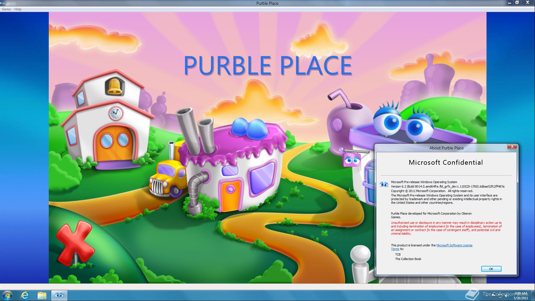Click the "TCB" licensee line

398,254
